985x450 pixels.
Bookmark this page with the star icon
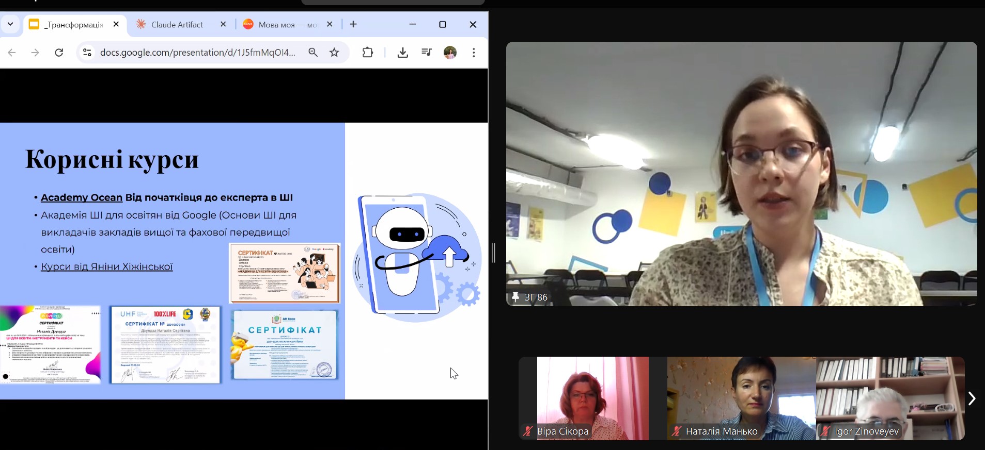334,53
